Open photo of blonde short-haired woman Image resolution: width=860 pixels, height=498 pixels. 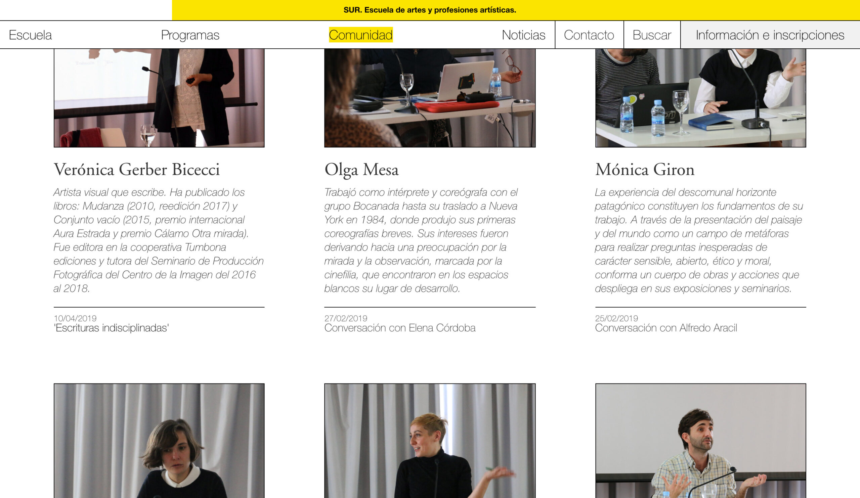pos(430,441)
